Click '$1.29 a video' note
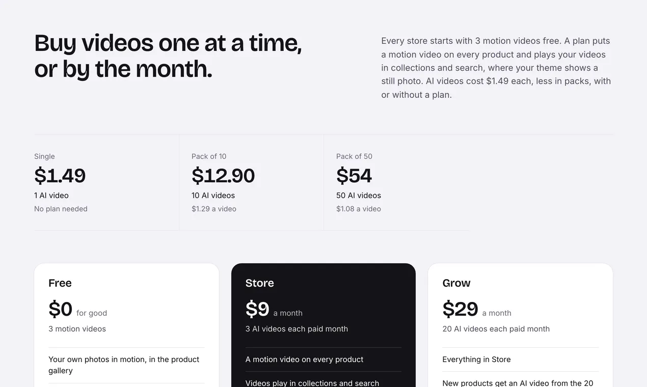The image size is (647, 387). tap(214, 209)
